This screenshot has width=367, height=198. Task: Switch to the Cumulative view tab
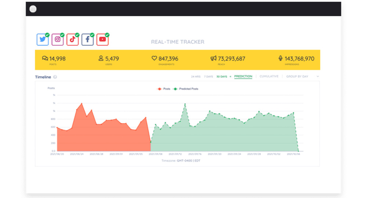[269, 77]
